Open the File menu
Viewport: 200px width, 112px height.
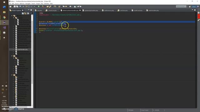(10, 4)
